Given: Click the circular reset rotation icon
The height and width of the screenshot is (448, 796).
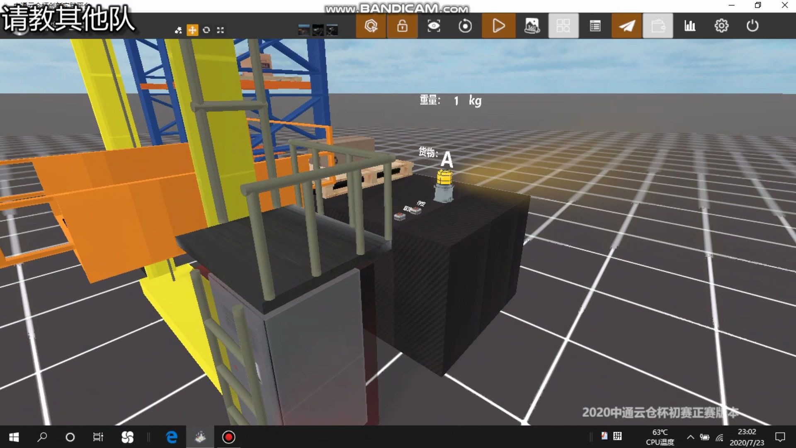Looking at the screenshot, I should coord(465,26).
